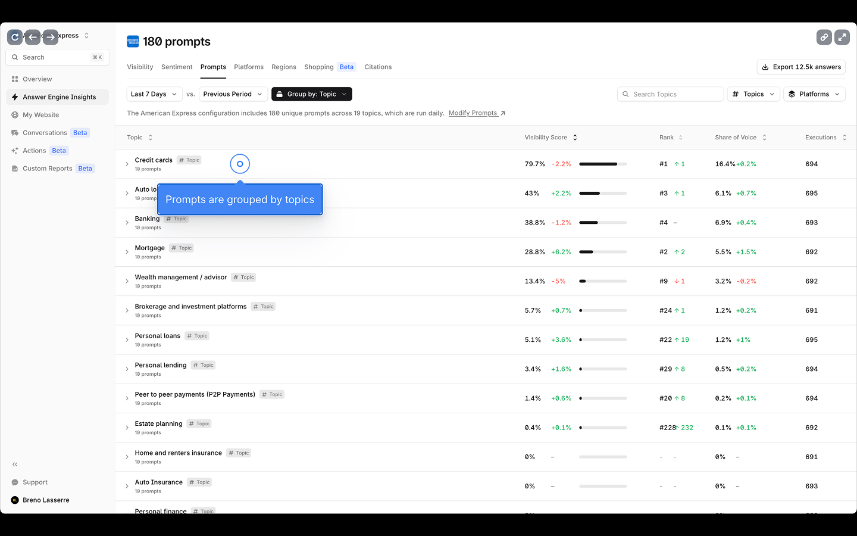The width and height of the screenshot is (857, 536).
Task: Sort by the Topic column arrows
Action: pos(151,138)
